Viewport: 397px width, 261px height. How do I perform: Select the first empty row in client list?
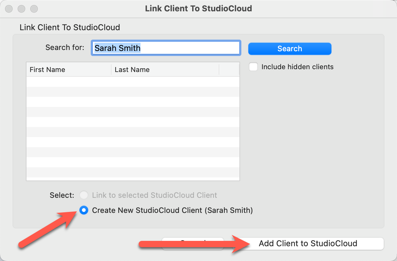[133, 82]
